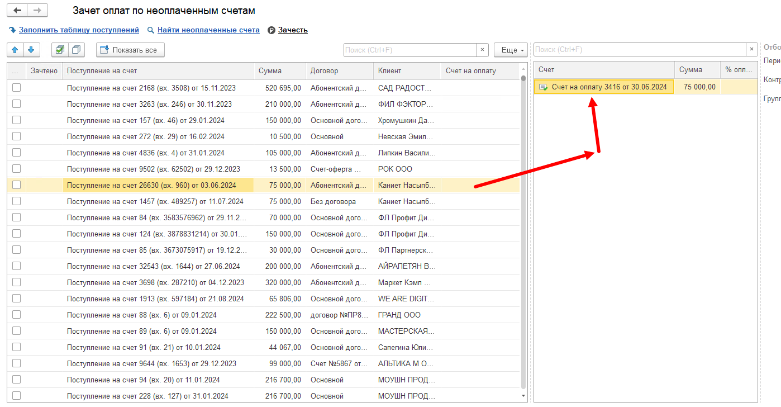Image resolution: width=781 pixels, height=407 pixels.
Task: Tick checkbox for Поступление на счет 272
Action: pos(17,136)
